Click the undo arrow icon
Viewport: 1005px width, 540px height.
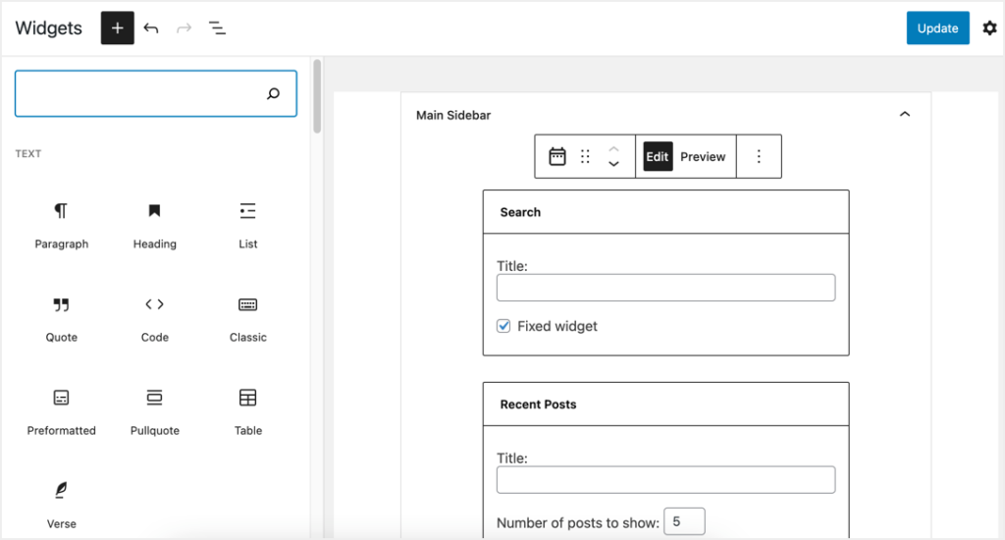pyautogui.click(x=151, y=28)
